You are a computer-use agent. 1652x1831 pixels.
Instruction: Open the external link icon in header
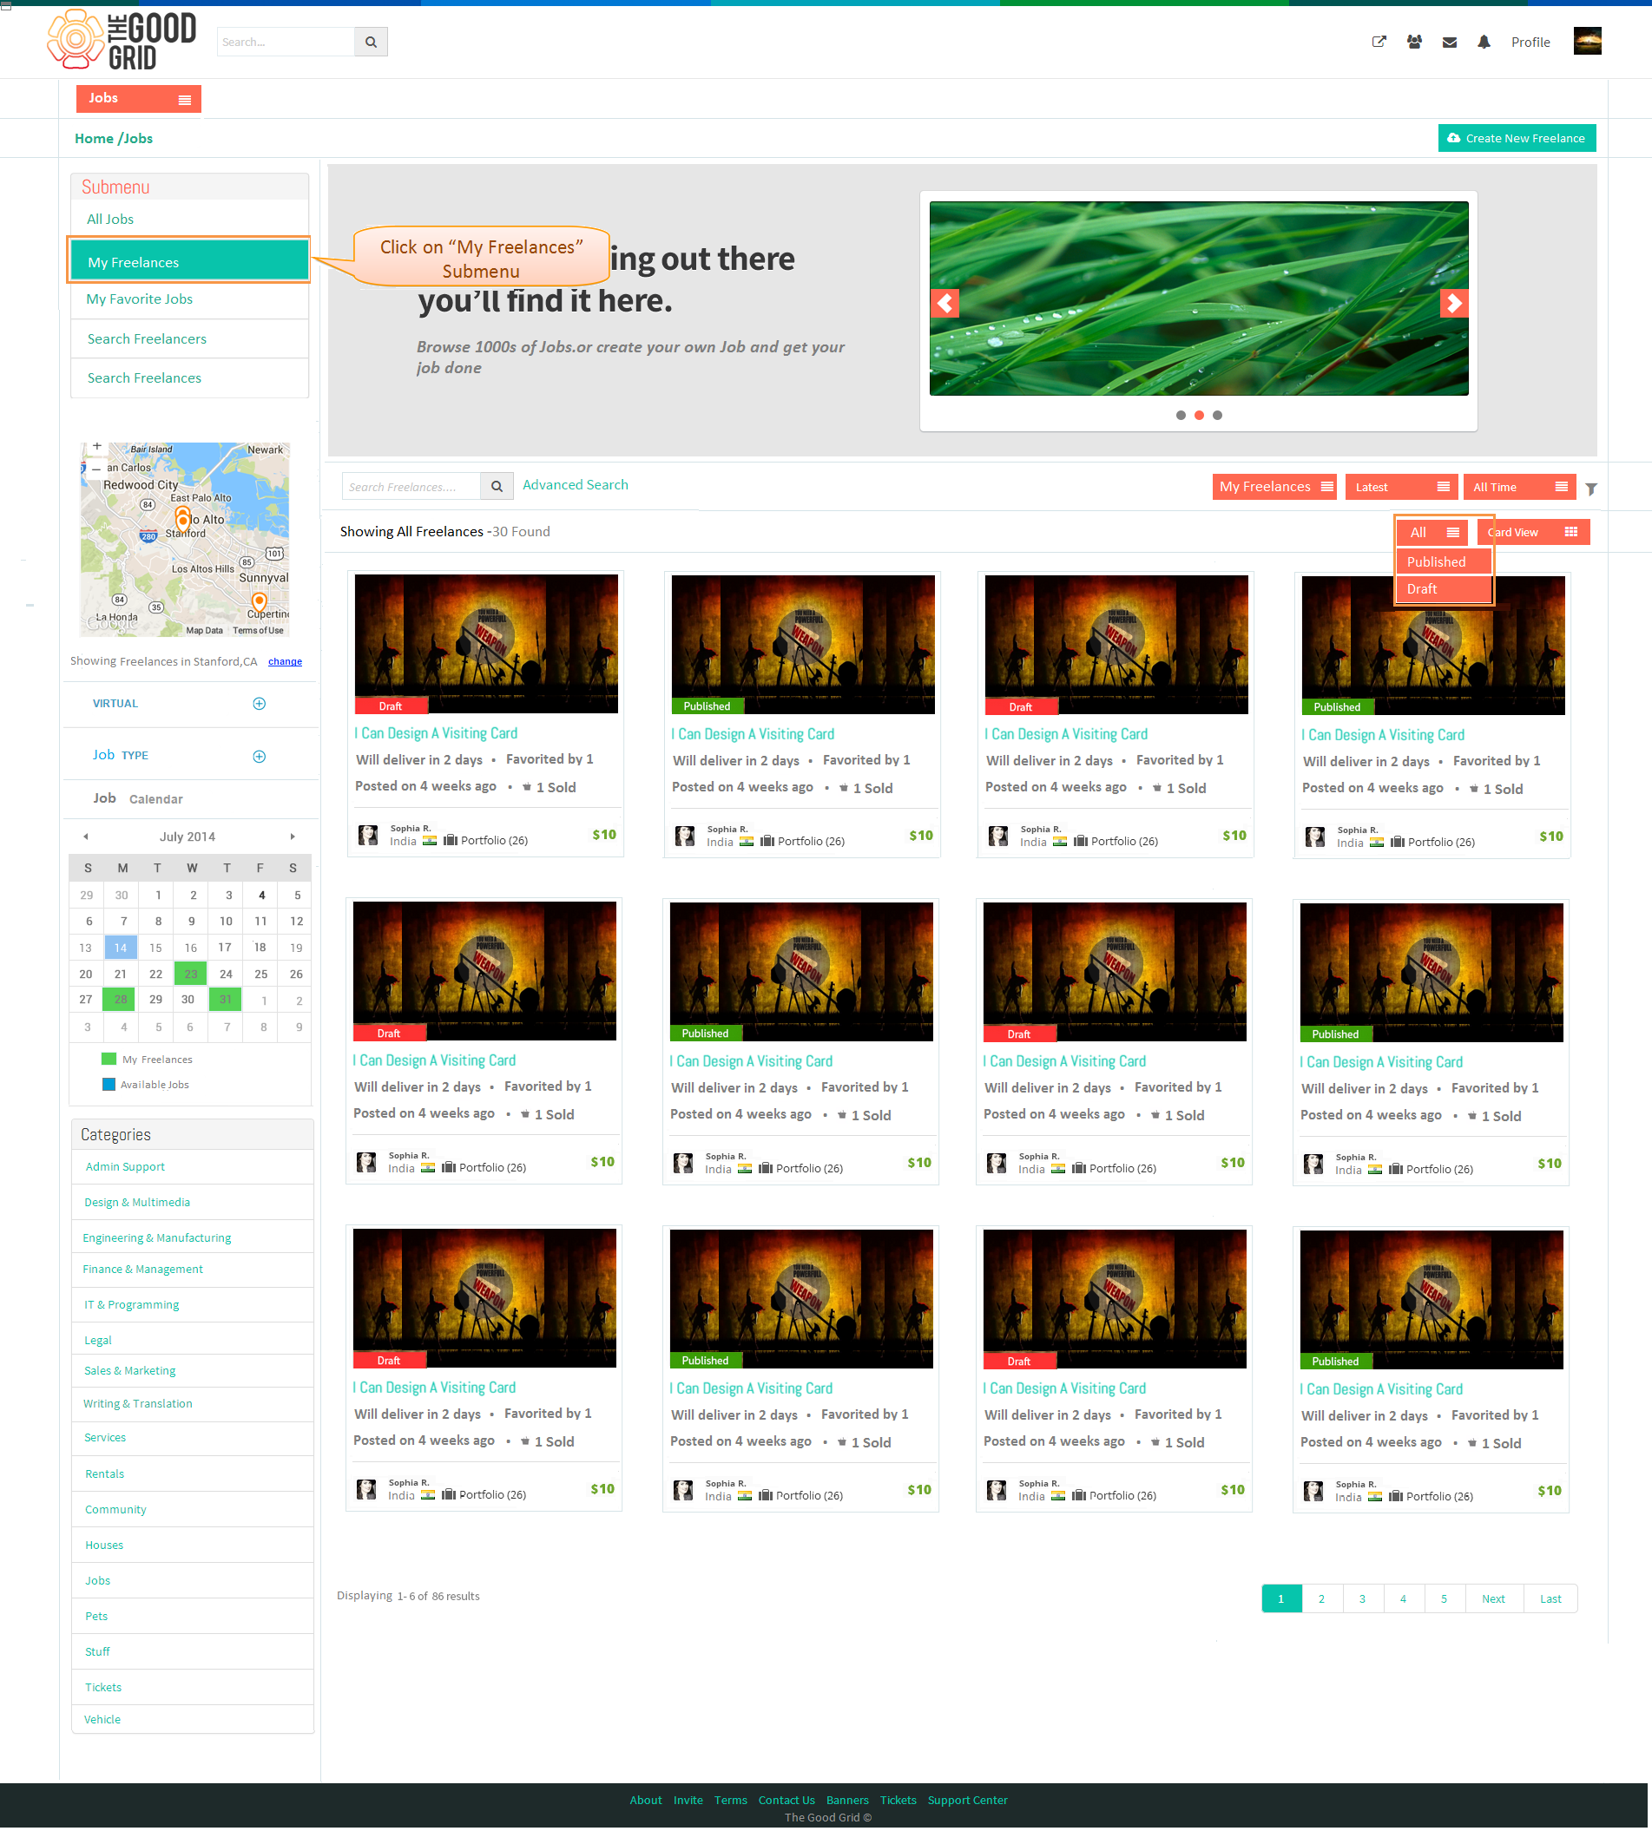tap(1379, 42)
